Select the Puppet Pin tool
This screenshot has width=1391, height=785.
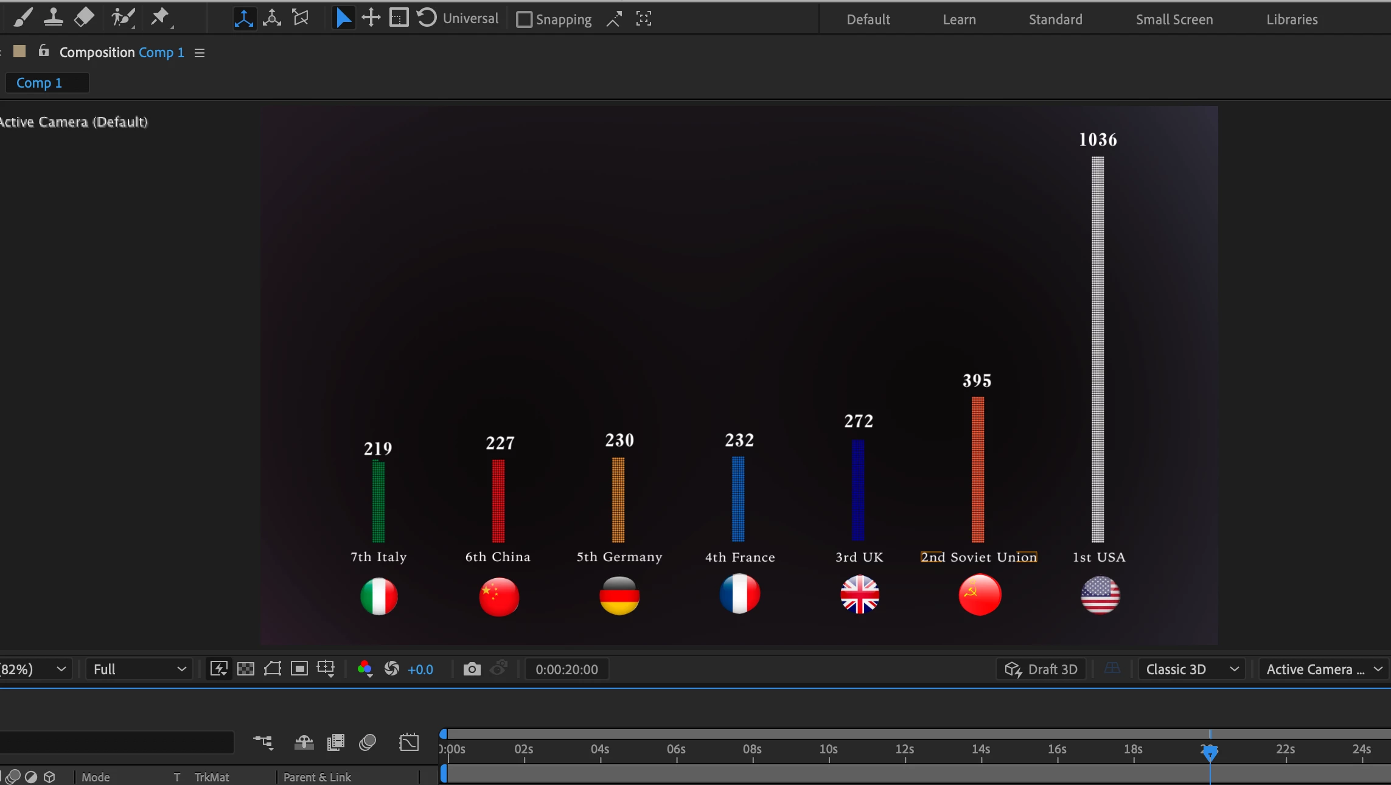160,18
